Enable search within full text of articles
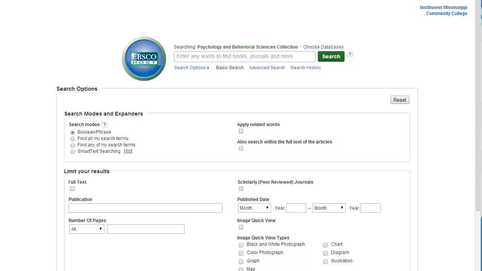This screenshot has width=482, height=271. [241, 148]
